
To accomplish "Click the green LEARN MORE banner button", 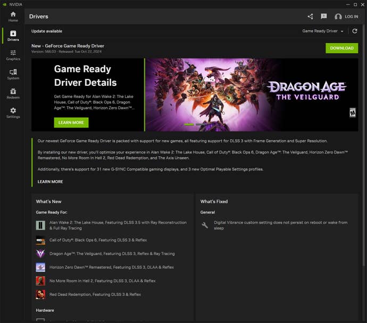I will click(71, 123).
